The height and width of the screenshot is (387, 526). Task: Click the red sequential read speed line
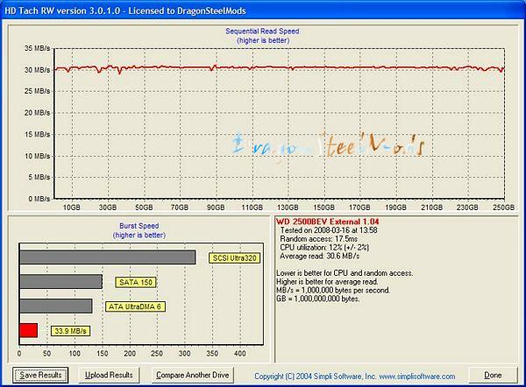[x=263, y=68]
